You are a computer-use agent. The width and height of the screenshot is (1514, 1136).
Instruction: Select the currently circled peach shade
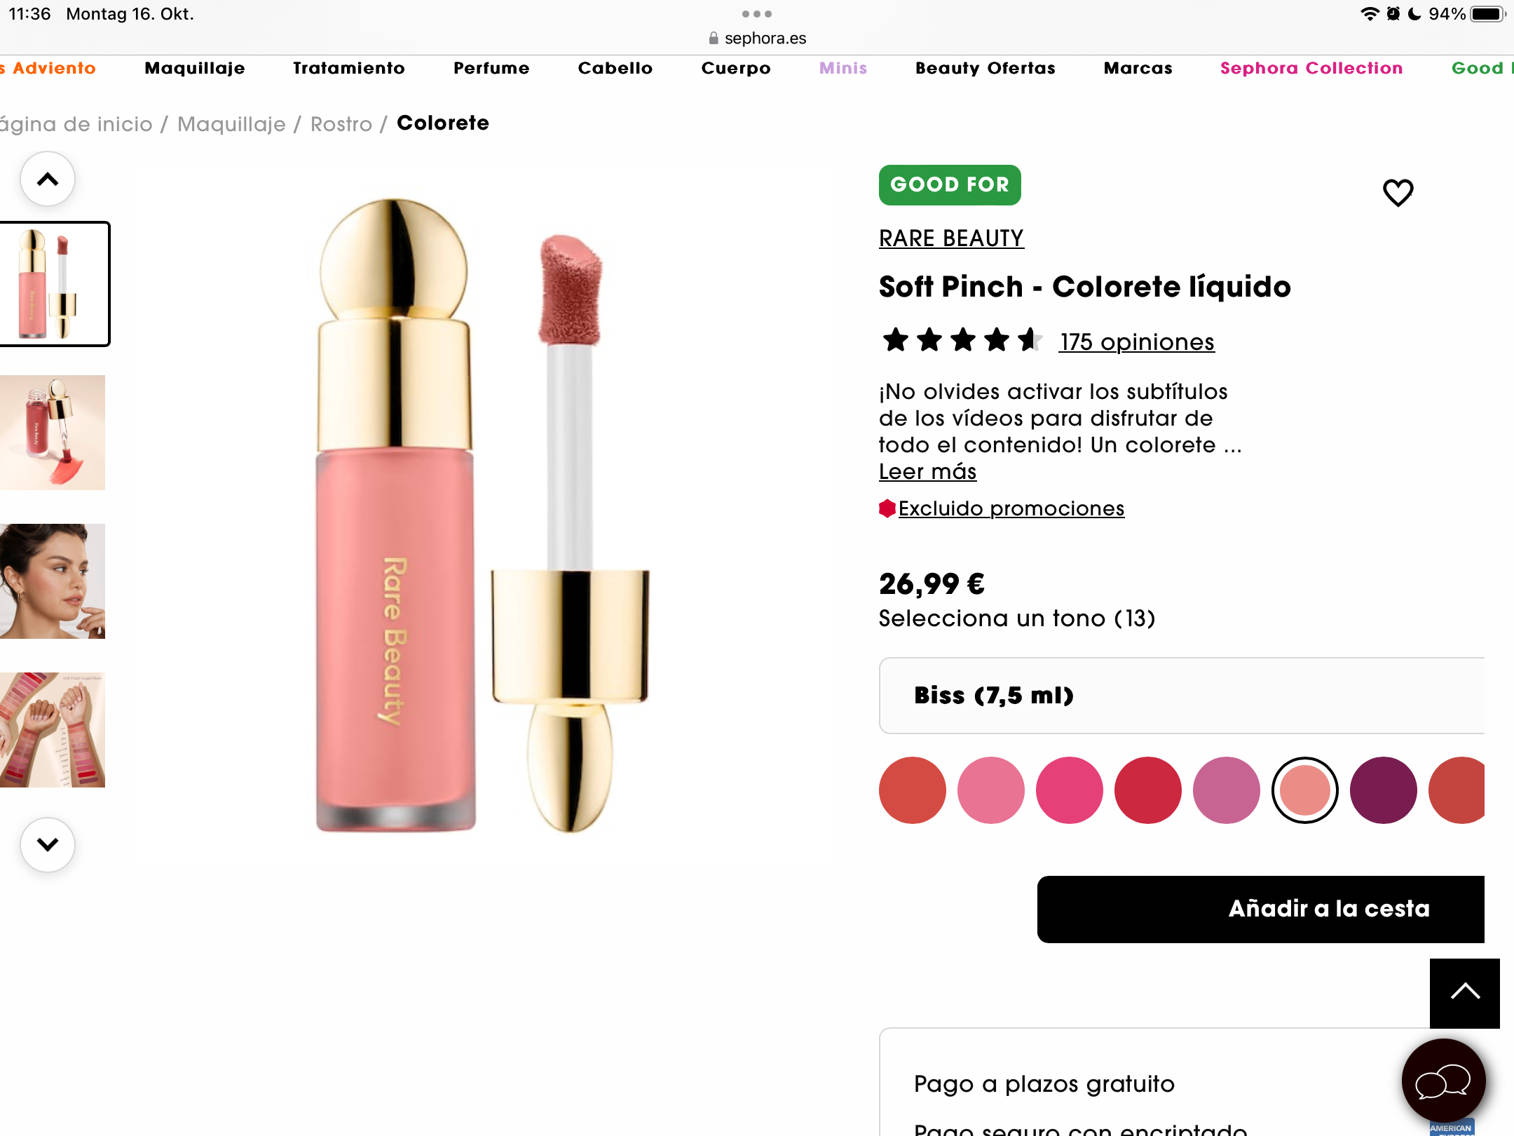click(x=1305, y=790)
